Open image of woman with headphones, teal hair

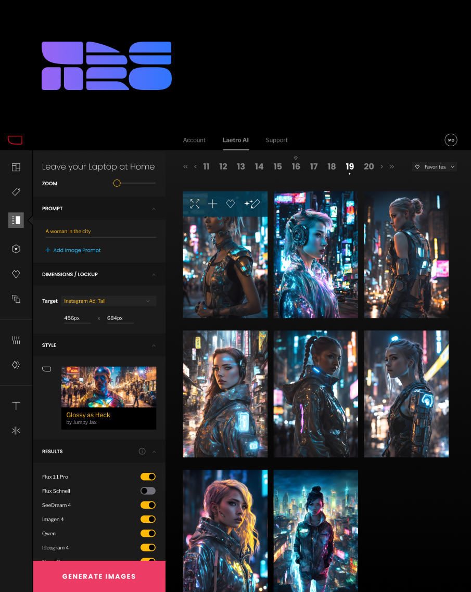click(316, 254)
